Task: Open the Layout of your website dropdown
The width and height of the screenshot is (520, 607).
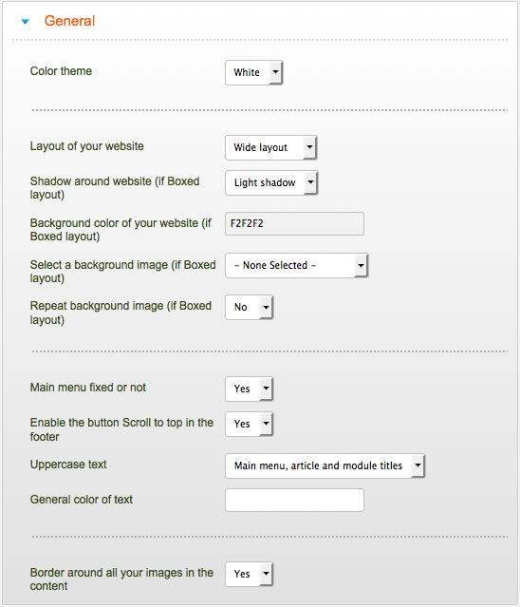Action: [x=271, y=147]
